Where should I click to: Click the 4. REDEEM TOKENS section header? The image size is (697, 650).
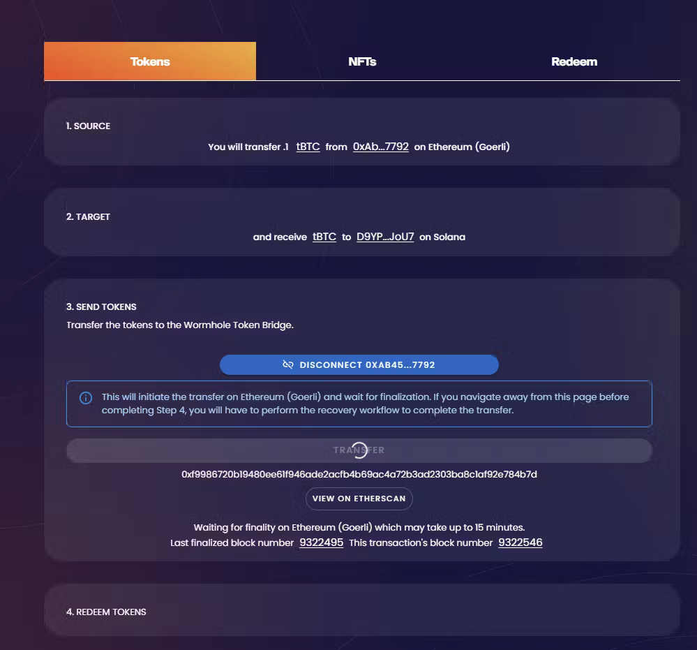[x=105, y=612]
